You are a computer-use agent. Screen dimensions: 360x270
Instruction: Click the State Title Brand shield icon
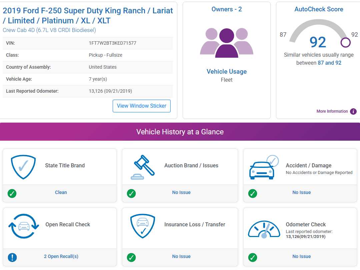[x=23, y=167]
